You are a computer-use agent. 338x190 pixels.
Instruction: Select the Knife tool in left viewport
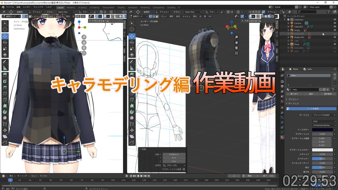point(5,100)
